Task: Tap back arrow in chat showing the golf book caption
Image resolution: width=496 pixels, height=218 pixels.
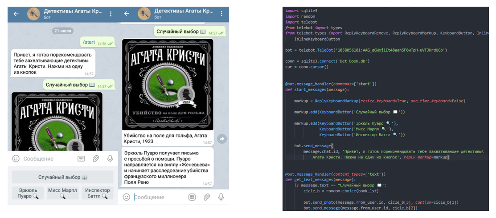Action: 127,14
